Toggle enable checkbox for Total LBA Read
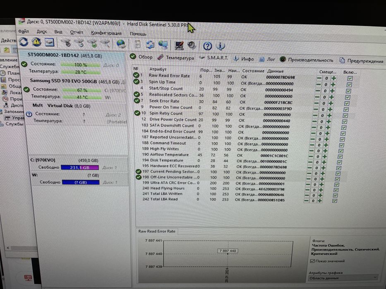 334,201
